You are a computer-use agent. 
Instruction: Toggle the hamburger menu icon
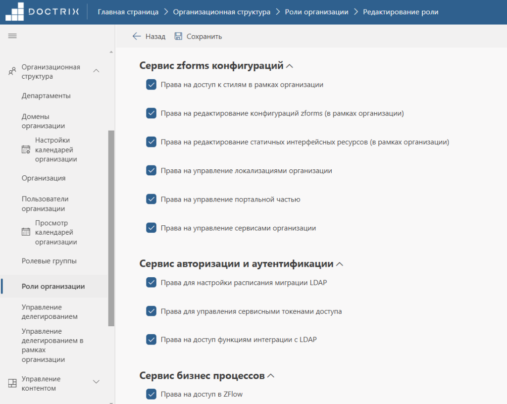click(12, 36)
